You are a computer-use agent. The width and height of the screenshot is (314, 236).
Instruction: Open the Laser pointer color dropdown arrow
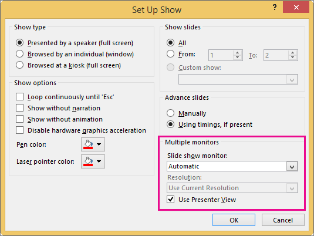[99, 161]
